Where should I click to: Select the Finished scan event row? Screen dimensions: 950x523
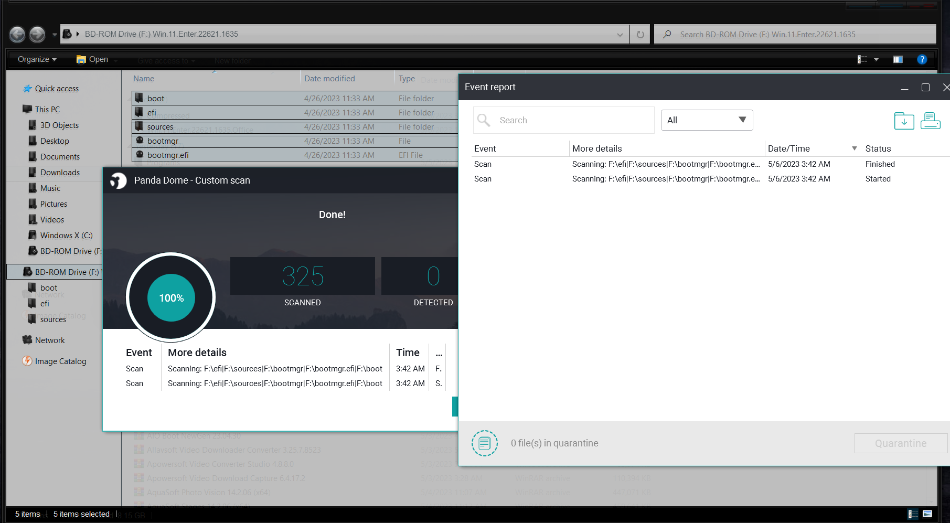click(x=711, y=164)
